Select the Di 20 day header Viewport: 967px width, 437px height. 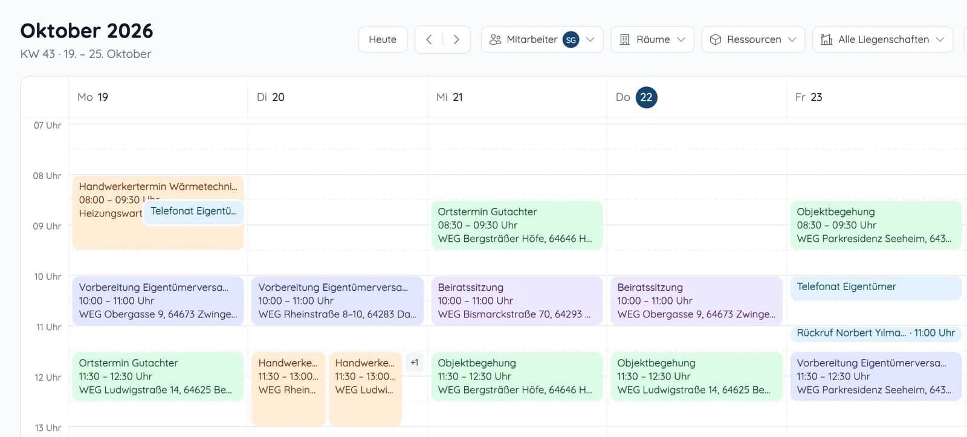tap(271, 97)
